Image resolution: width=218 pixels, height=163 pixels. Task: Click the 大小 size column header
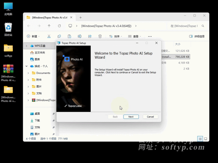coord(178,44)
